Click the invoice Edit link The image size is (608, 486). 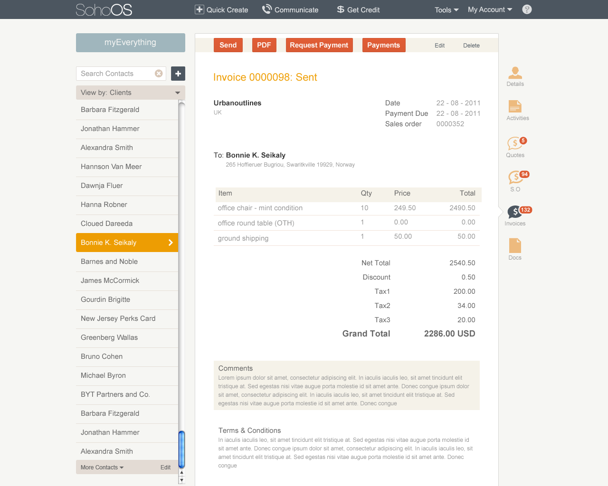pos(440,46)
